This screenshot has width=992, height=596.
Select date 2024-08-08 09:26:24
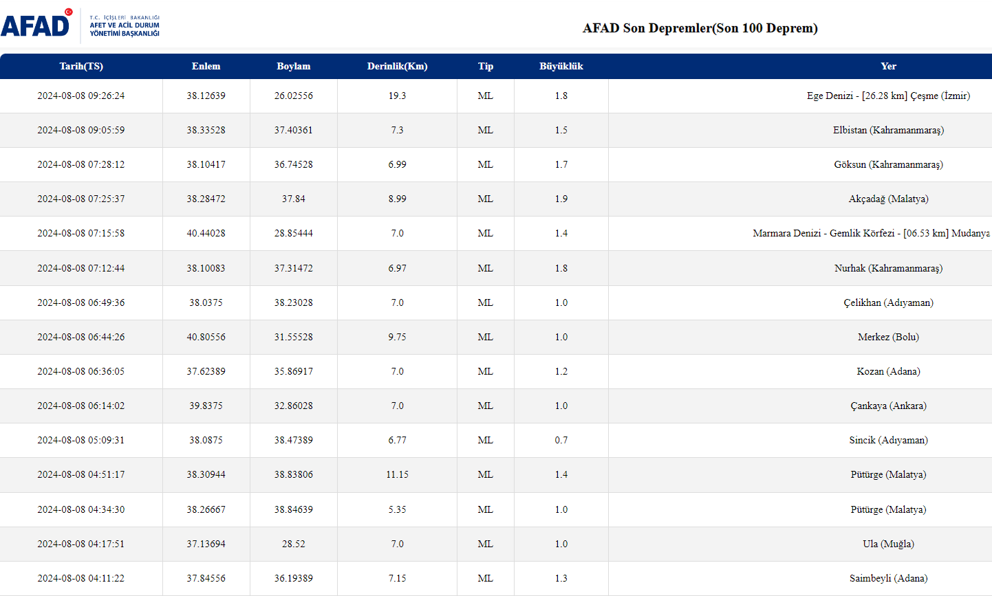click(81, 96)
